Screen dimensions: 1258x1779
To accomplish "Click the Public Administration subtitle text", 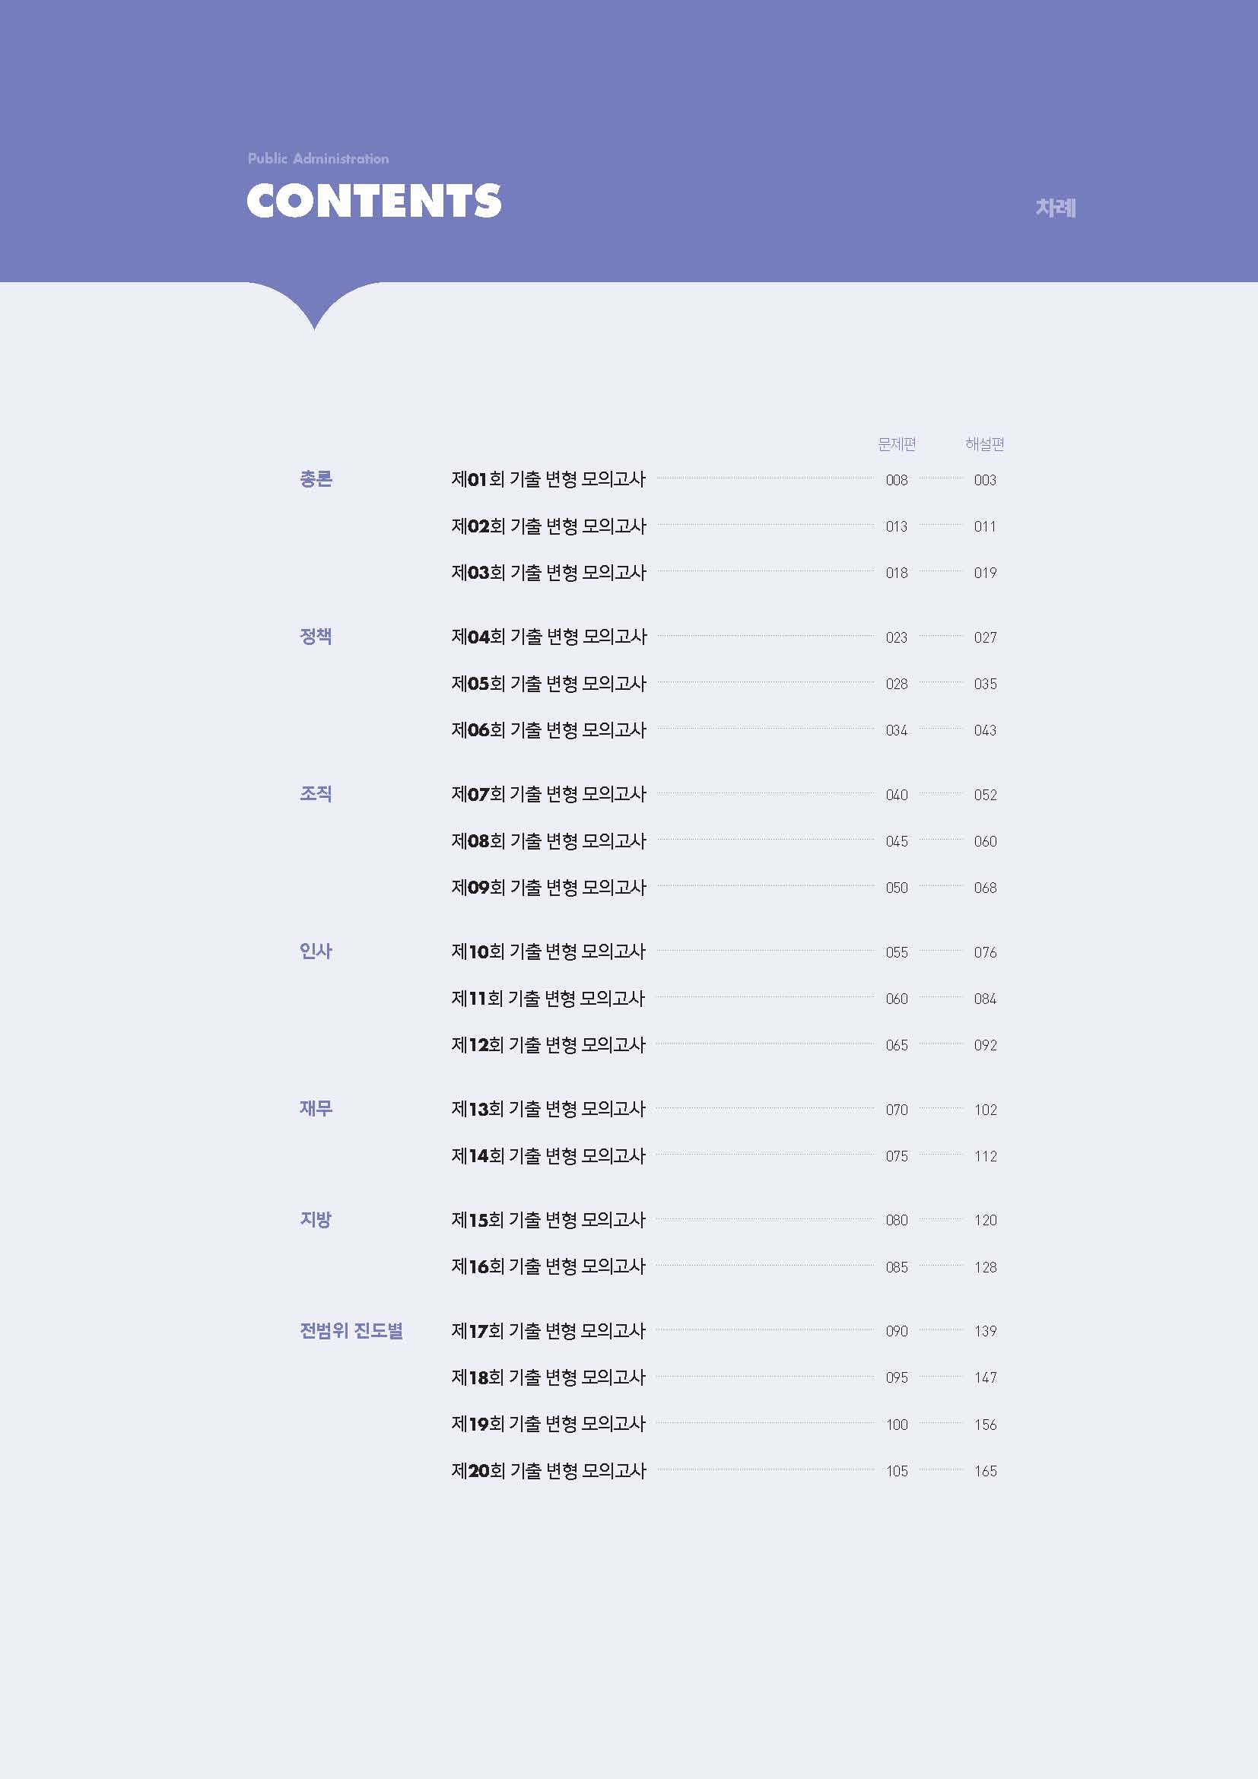I will tap(319, 158).
